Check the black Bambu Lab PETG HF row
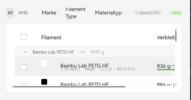The height and width of the screenshot is (100, 191). click(24, 84)
